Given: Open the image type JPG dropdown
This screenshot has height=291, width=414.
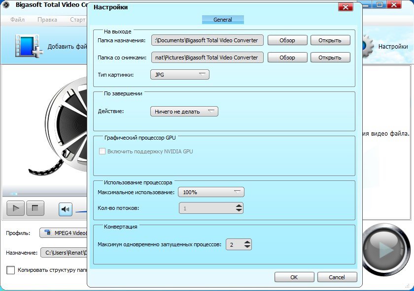Looking at the screenshot, I should click(x=180, y=75).
